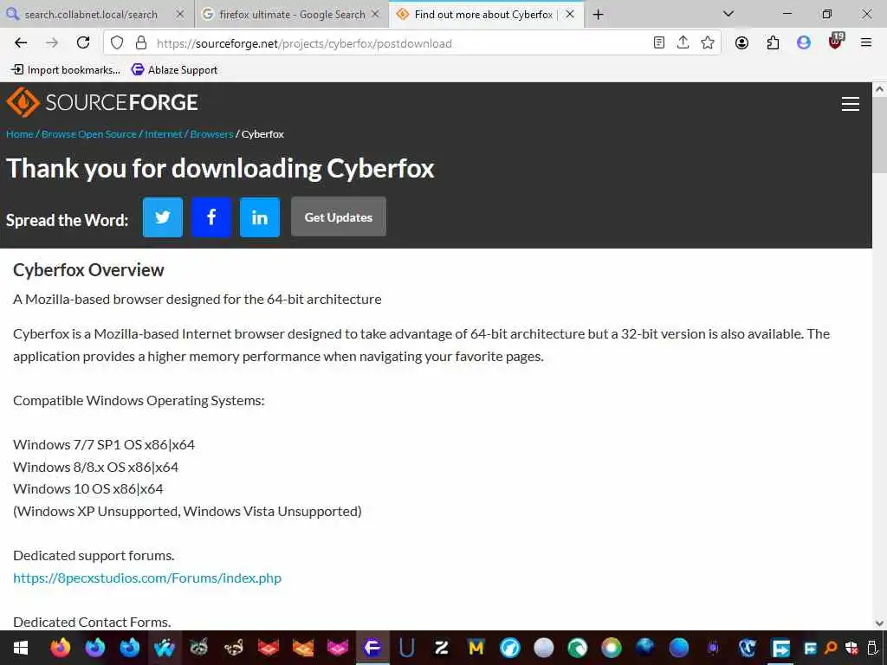Expand the list-all-tabs dropdown arrow
This screenshot has height=665, width=887.
click(x=728, y=14)
